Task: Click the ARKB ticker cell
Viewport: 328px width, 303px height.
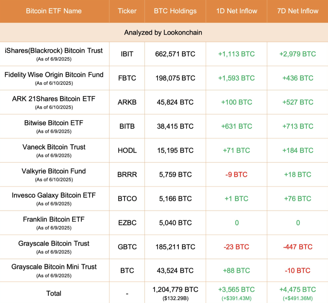Action: pyautogui.click(x=127, y=102)
